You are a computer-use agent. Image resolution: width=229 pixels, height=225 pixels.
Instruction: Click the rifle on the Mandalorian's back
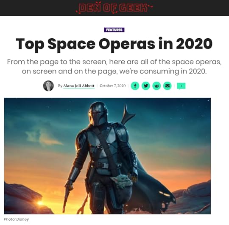pos(127,114)
